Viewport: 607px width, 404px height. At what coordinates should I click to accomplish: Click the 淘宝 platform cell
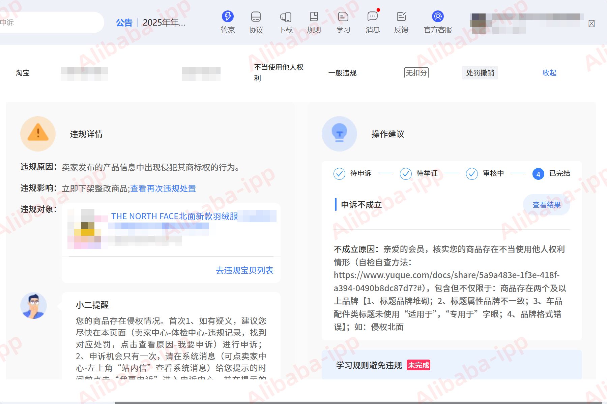23,73
